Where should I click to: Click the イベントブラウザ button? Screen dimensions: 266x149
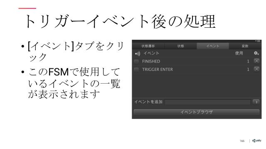(x=197, y=112)
